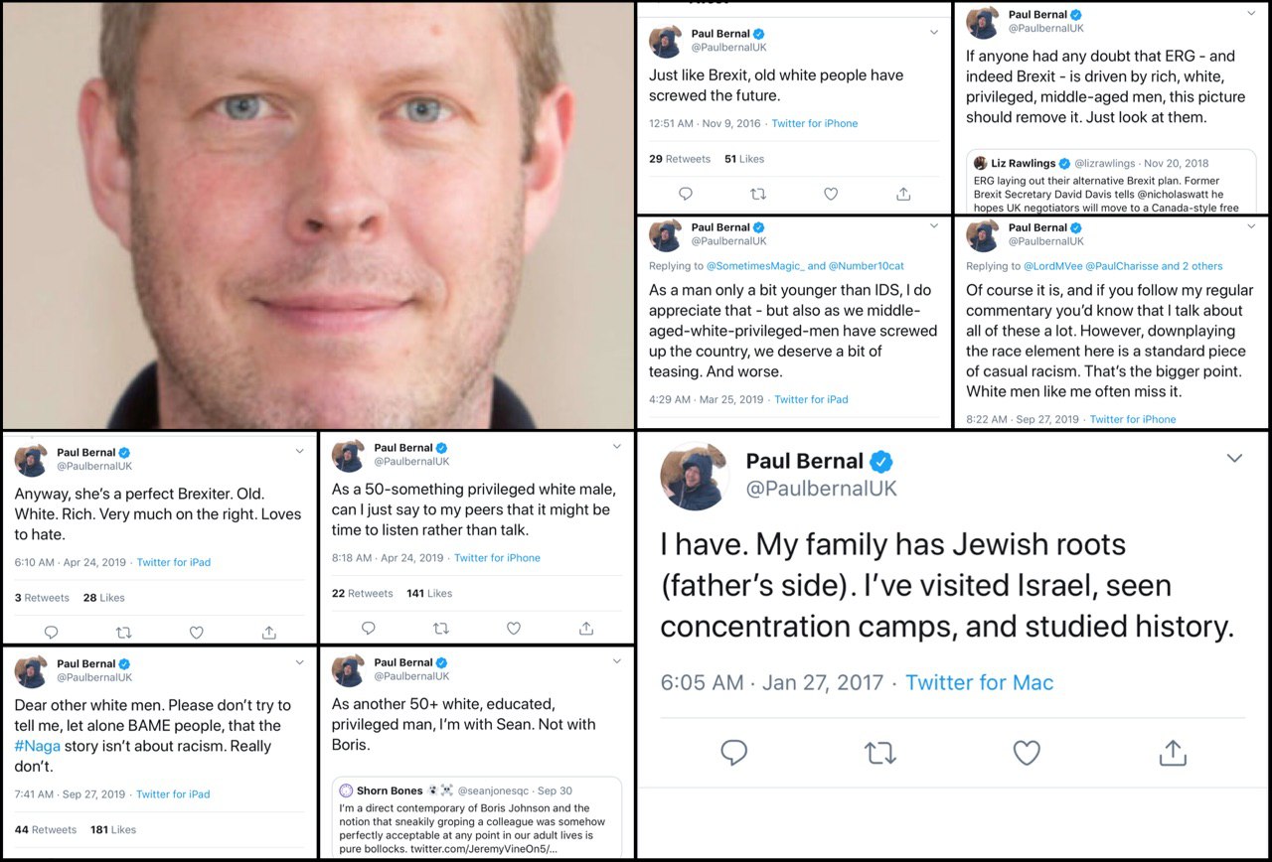Viewport: 1272px width, 862px height.
Task: Click Paul Bernal avatar on Jewish roots tweet
Action: (x=695, y=477)
